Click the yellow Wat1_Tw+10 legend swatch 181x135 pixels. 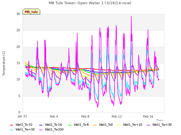point(119,125)
